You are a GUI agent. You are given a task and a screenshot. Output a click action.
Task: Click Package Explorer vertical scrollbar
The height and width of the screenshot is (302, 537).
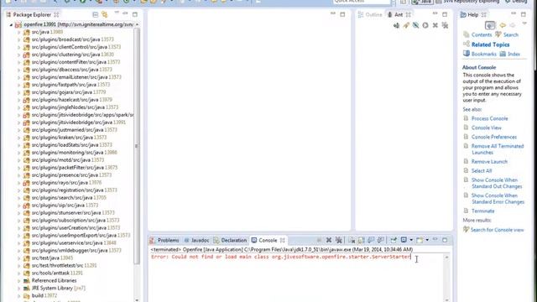pos(137,145)
